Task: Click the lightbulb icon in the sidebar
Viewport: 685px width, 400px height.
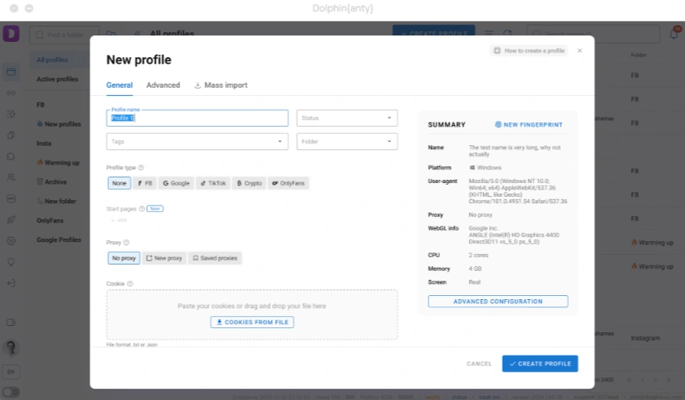Action: point(11,262)
